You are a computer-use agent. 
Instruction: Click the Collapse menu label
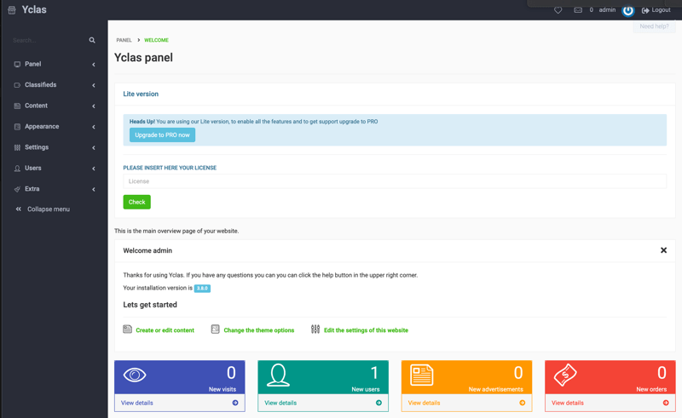coord(49,209)
